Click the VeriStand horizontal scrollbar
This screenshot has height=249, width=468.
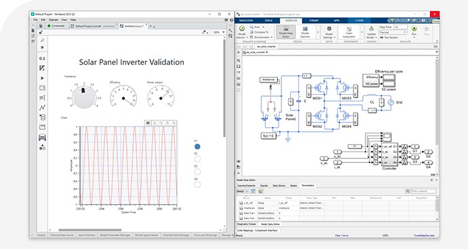click(90, 230)
